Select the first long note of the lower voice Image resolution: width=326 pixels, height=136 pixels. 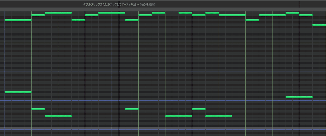18,92
